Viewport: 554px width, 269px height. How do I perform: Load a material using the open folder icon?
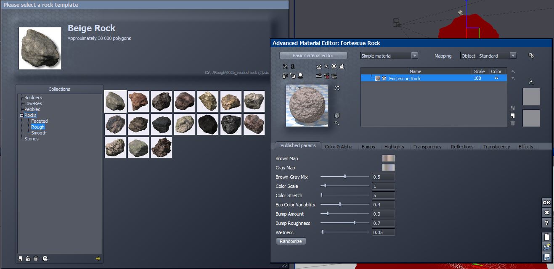(547, 247)
